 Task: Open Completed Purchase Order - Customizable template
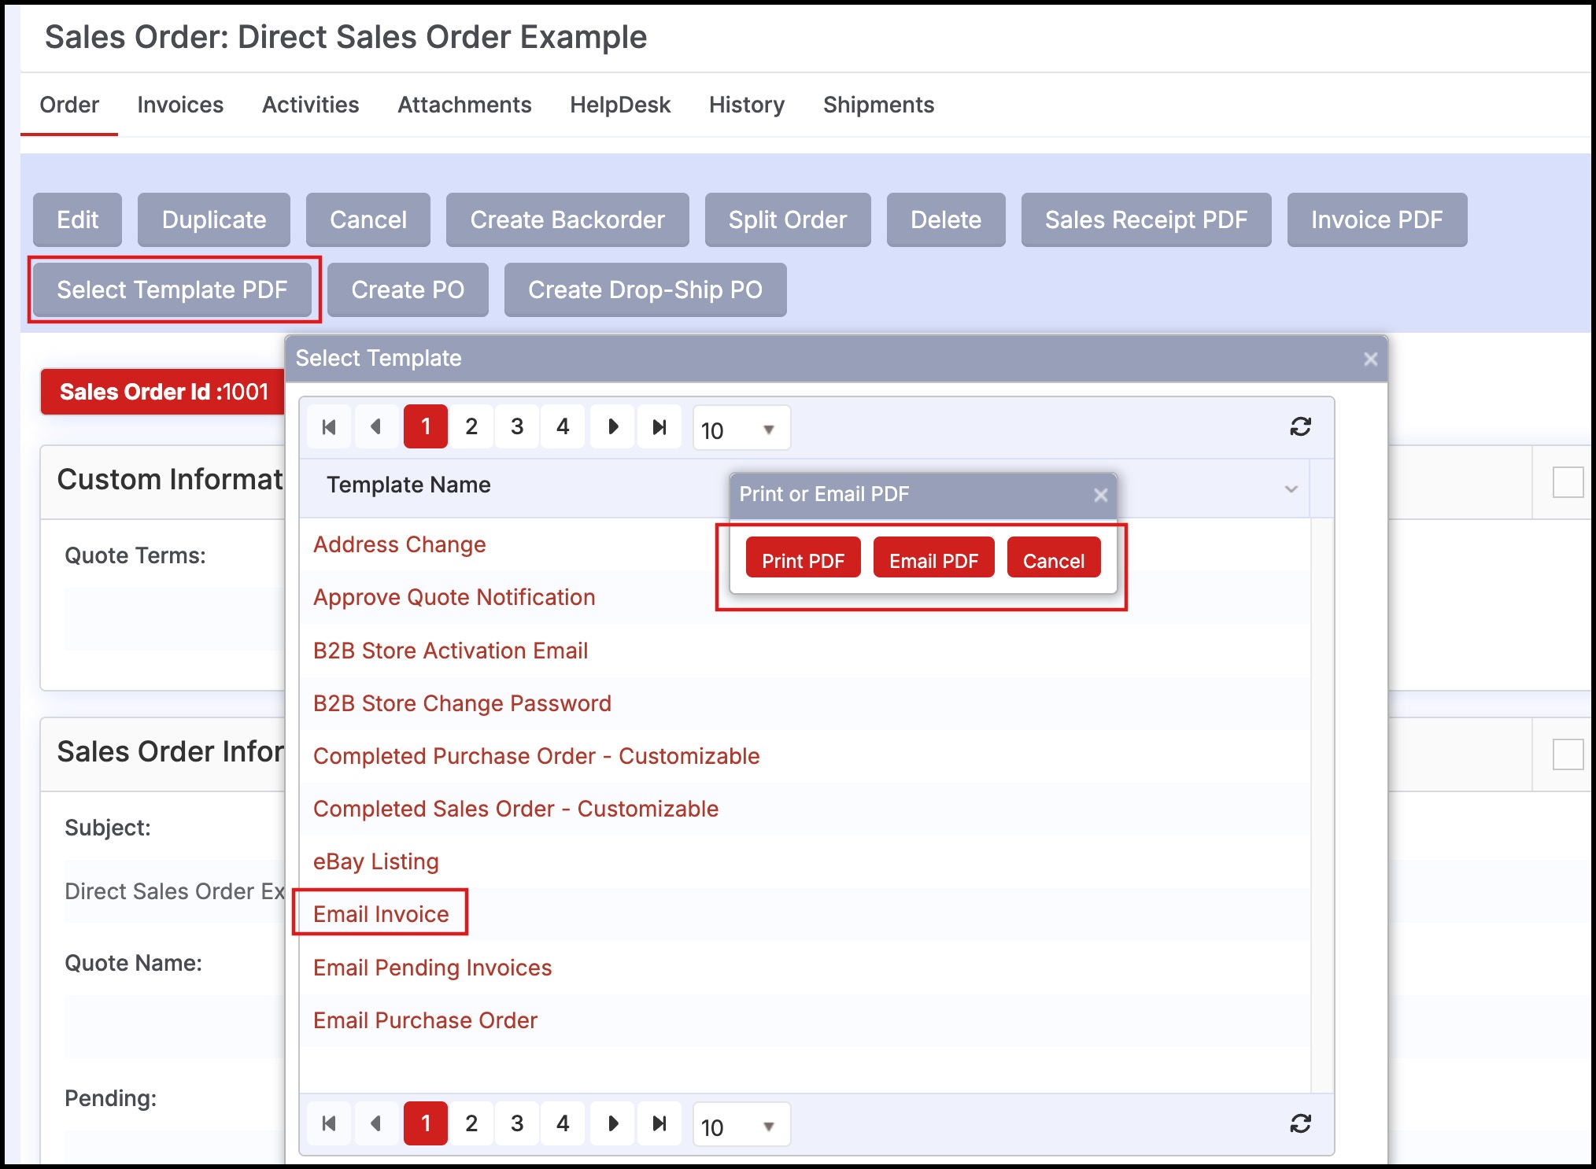coord(536,756)
